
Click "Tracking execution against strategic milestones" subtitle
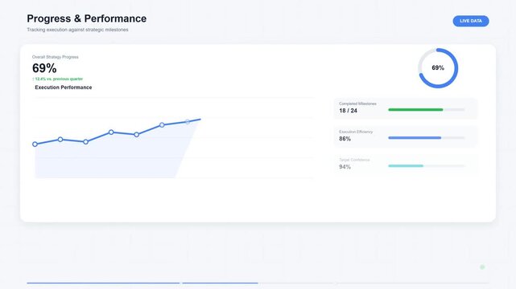tap(77, 30)
